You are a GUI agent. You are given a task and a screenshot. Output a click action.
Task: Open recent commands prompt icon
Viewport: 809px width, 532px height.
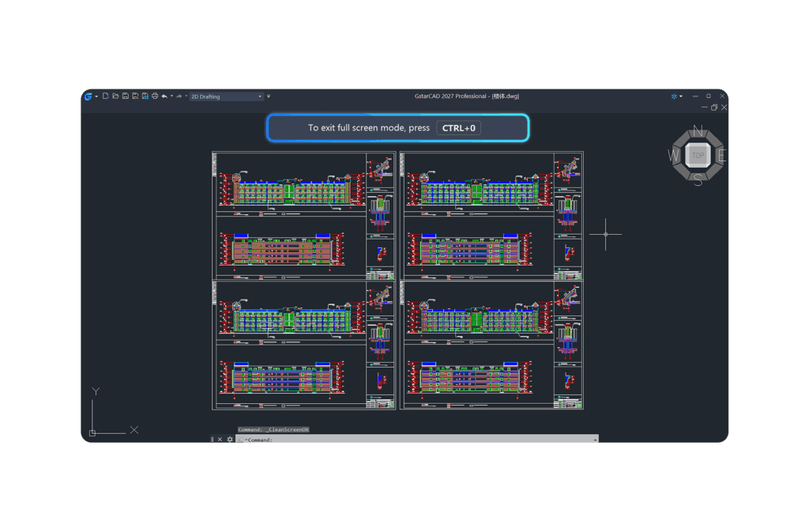click(x=240, y=440)
